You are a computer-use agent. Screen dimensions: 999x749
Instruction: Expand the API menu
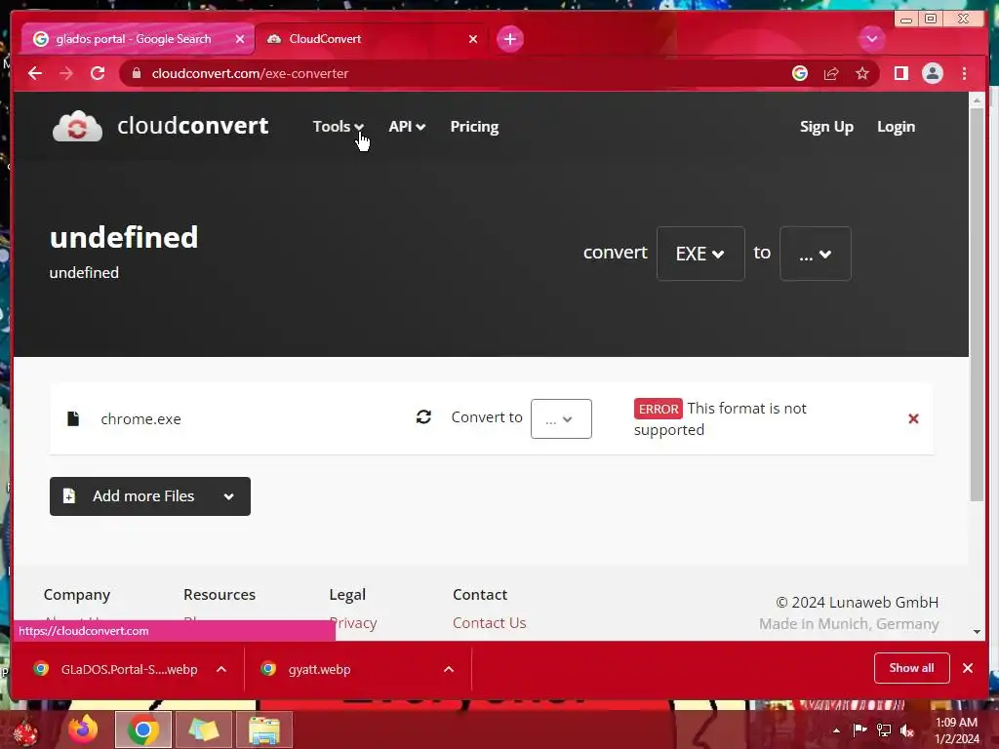tap(407, 127)
